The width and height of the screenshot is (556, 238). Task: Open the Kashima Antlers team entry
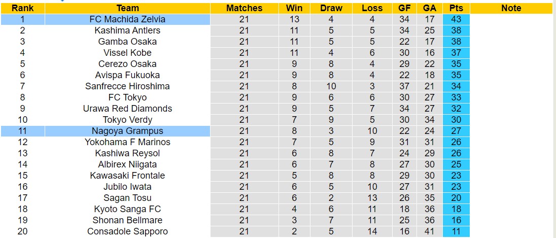127,30
